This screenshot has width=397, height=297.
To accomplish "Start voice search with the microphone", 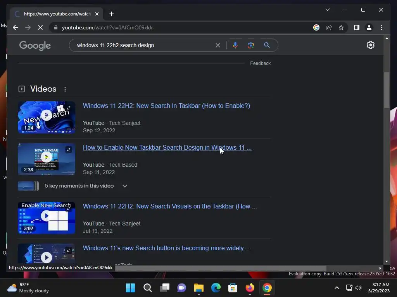I will (x=235, y=45).
